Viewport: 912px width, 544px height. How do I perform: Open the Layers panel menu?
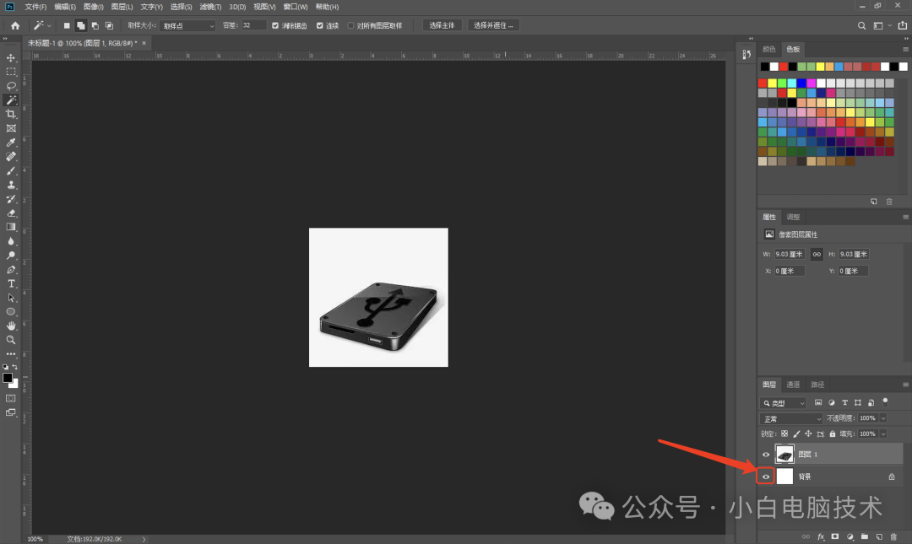click(x=905, y=385)
